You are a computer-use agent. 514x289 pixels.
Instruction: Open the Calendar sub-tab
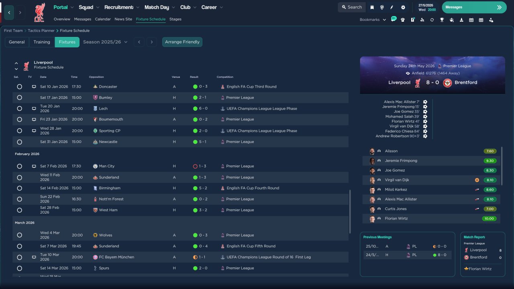[103, 19]
